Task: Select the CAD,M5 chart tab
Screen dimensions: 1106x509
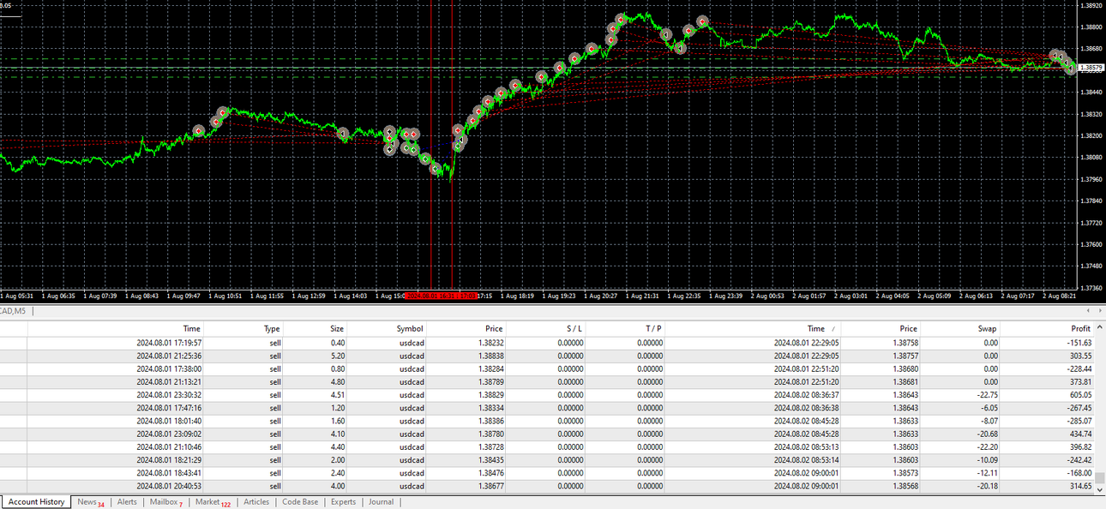Action: click(13, 310)
